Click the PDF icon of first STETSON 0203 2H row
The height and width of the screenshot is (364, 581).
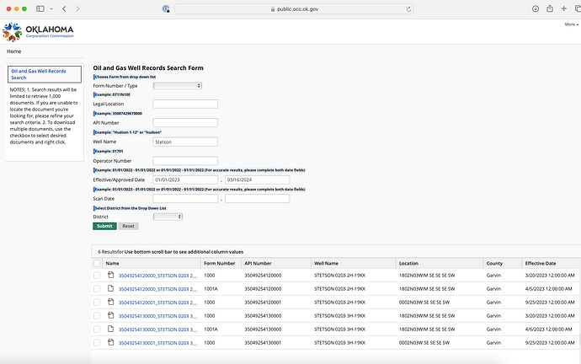coord(110,275)
